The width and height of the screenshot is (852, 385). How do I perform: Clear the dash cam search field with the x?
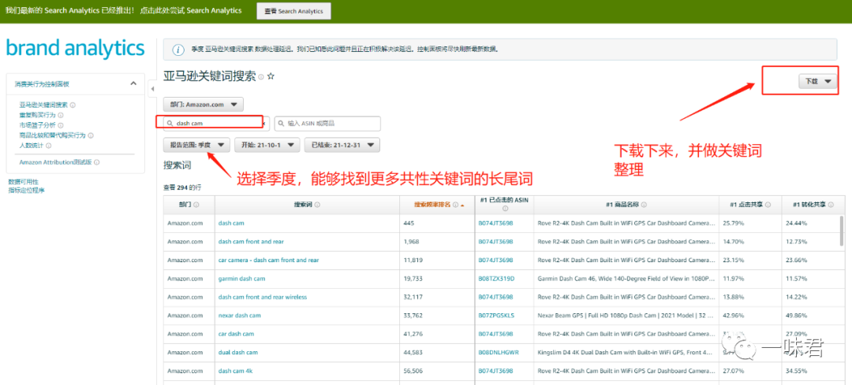click(264, 124)
